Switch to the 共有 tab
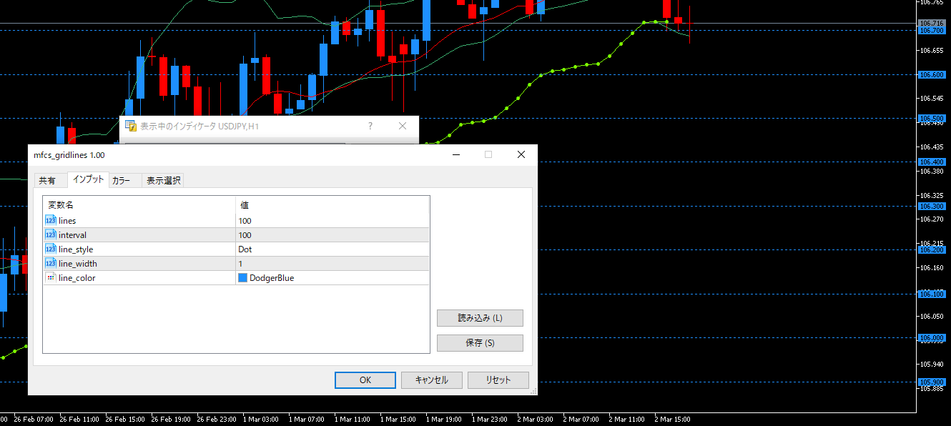Screen dimensions: 951x426 pyautogui.click(x=47, y=181)
